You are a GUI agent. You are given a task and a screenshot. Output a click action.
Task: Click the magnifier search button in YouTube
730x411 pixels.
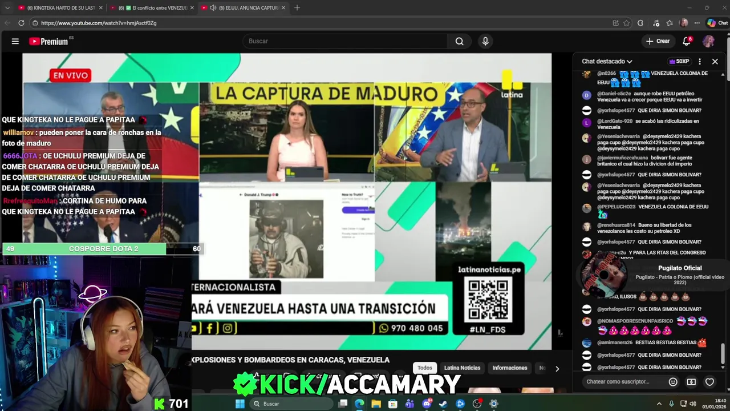459,41
